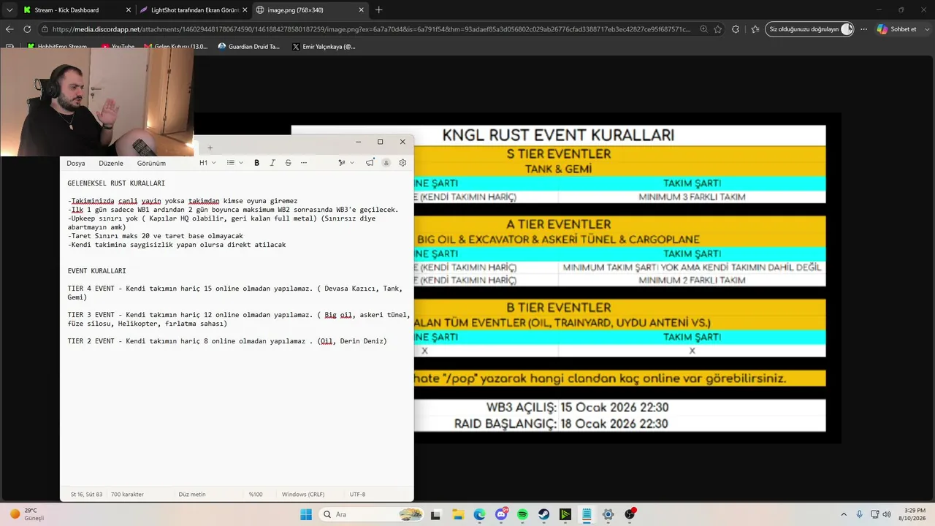935x526 pixels.
Task: Toggle strikethrough formatting in Notepad
Action: pyautogui.click(x=288, y=163)
